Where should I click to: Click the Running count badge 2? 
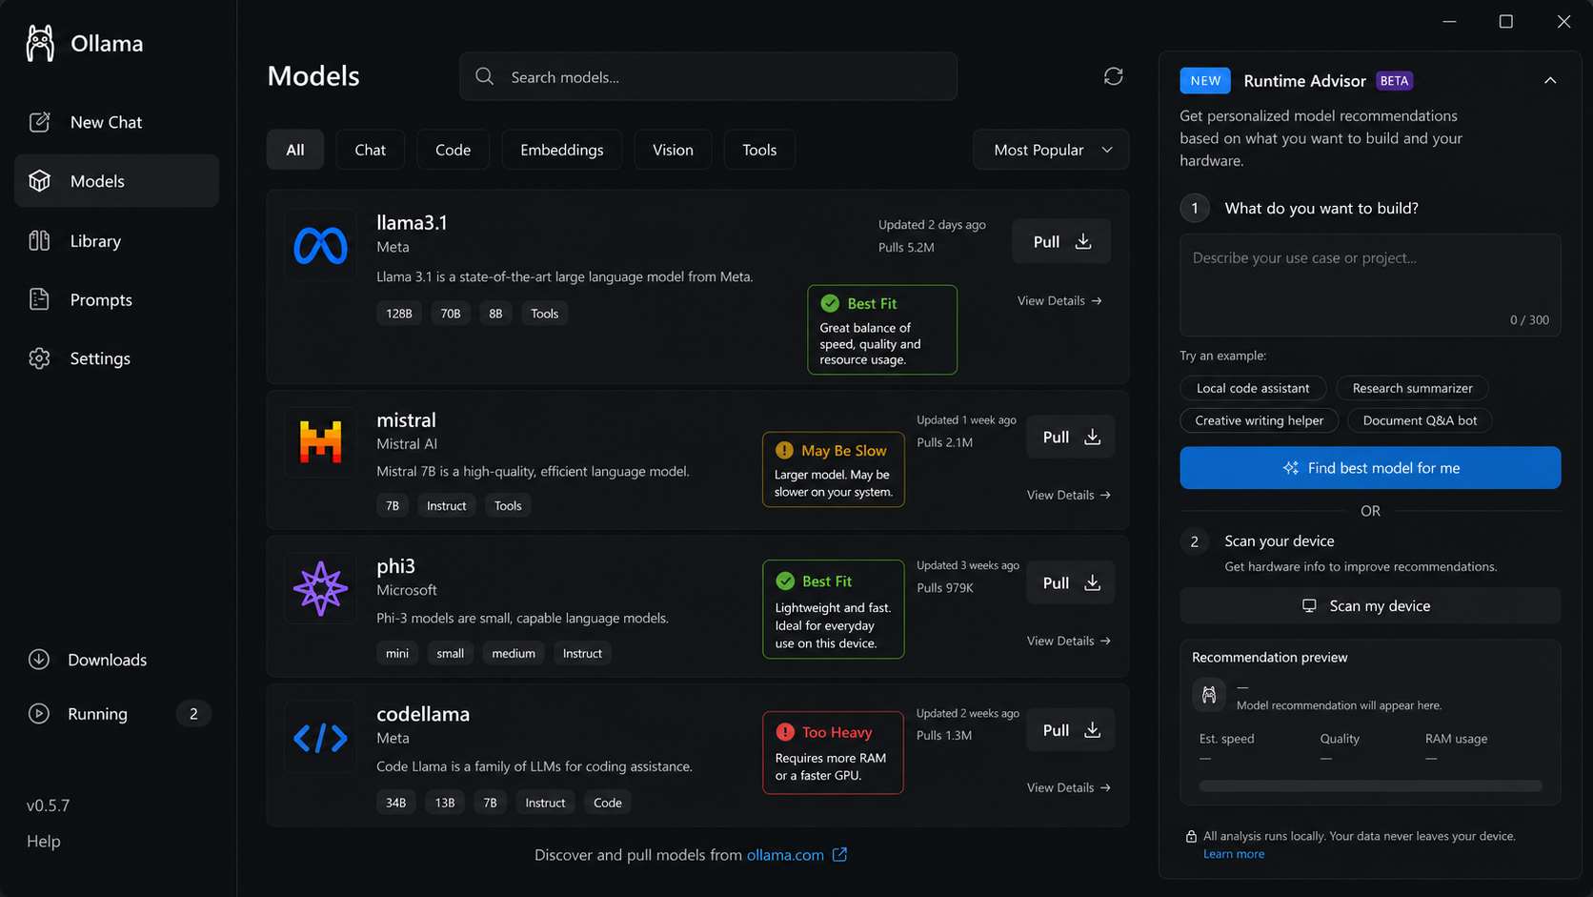point(193,714)
